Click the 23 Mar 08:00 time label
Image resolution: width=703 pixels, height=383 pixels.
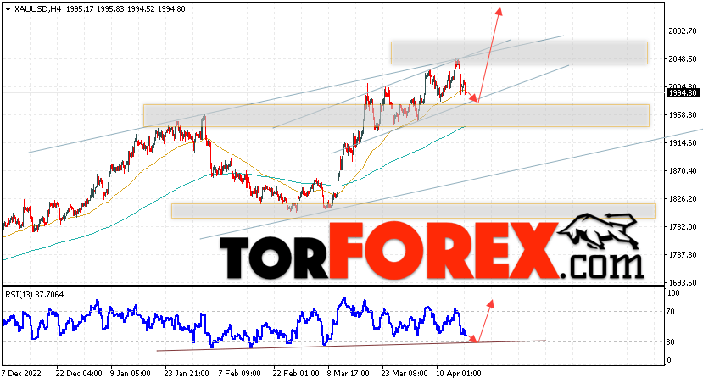point(404,373)
